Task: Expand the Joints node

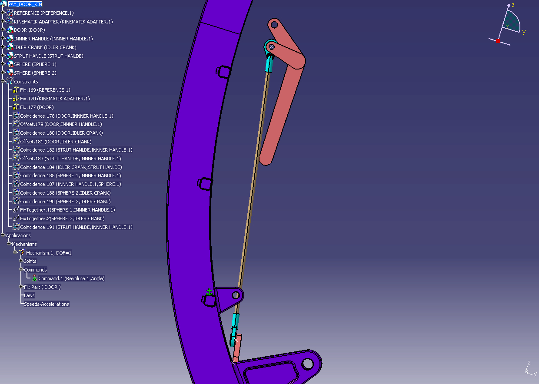Action: pyautogui.click(x=21, y=261)
